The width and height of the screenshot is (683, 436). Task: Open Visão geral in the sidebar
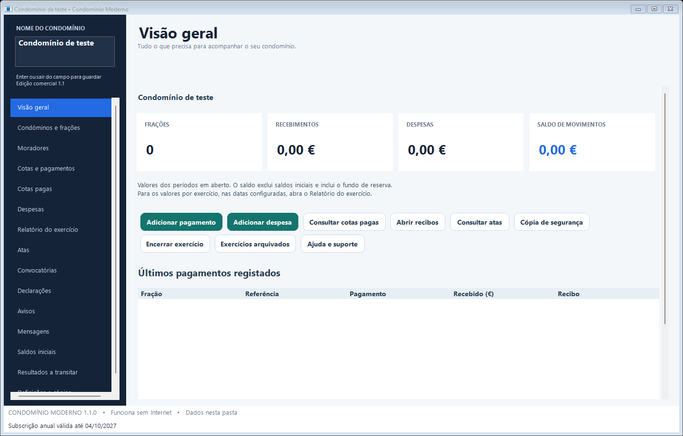(x=61, y=108)
